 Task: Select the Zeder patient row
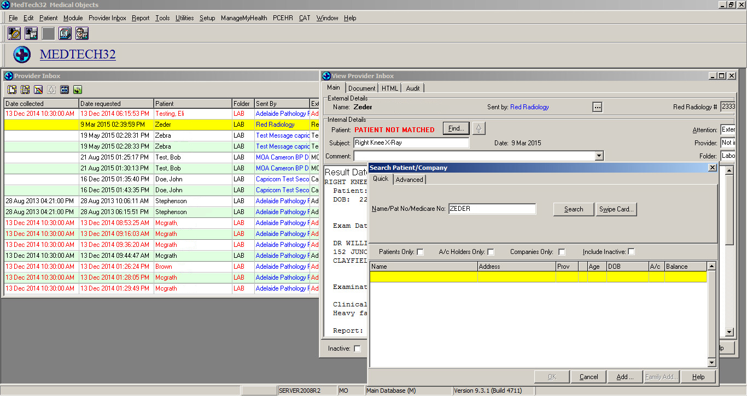click(x=161, y=125)
